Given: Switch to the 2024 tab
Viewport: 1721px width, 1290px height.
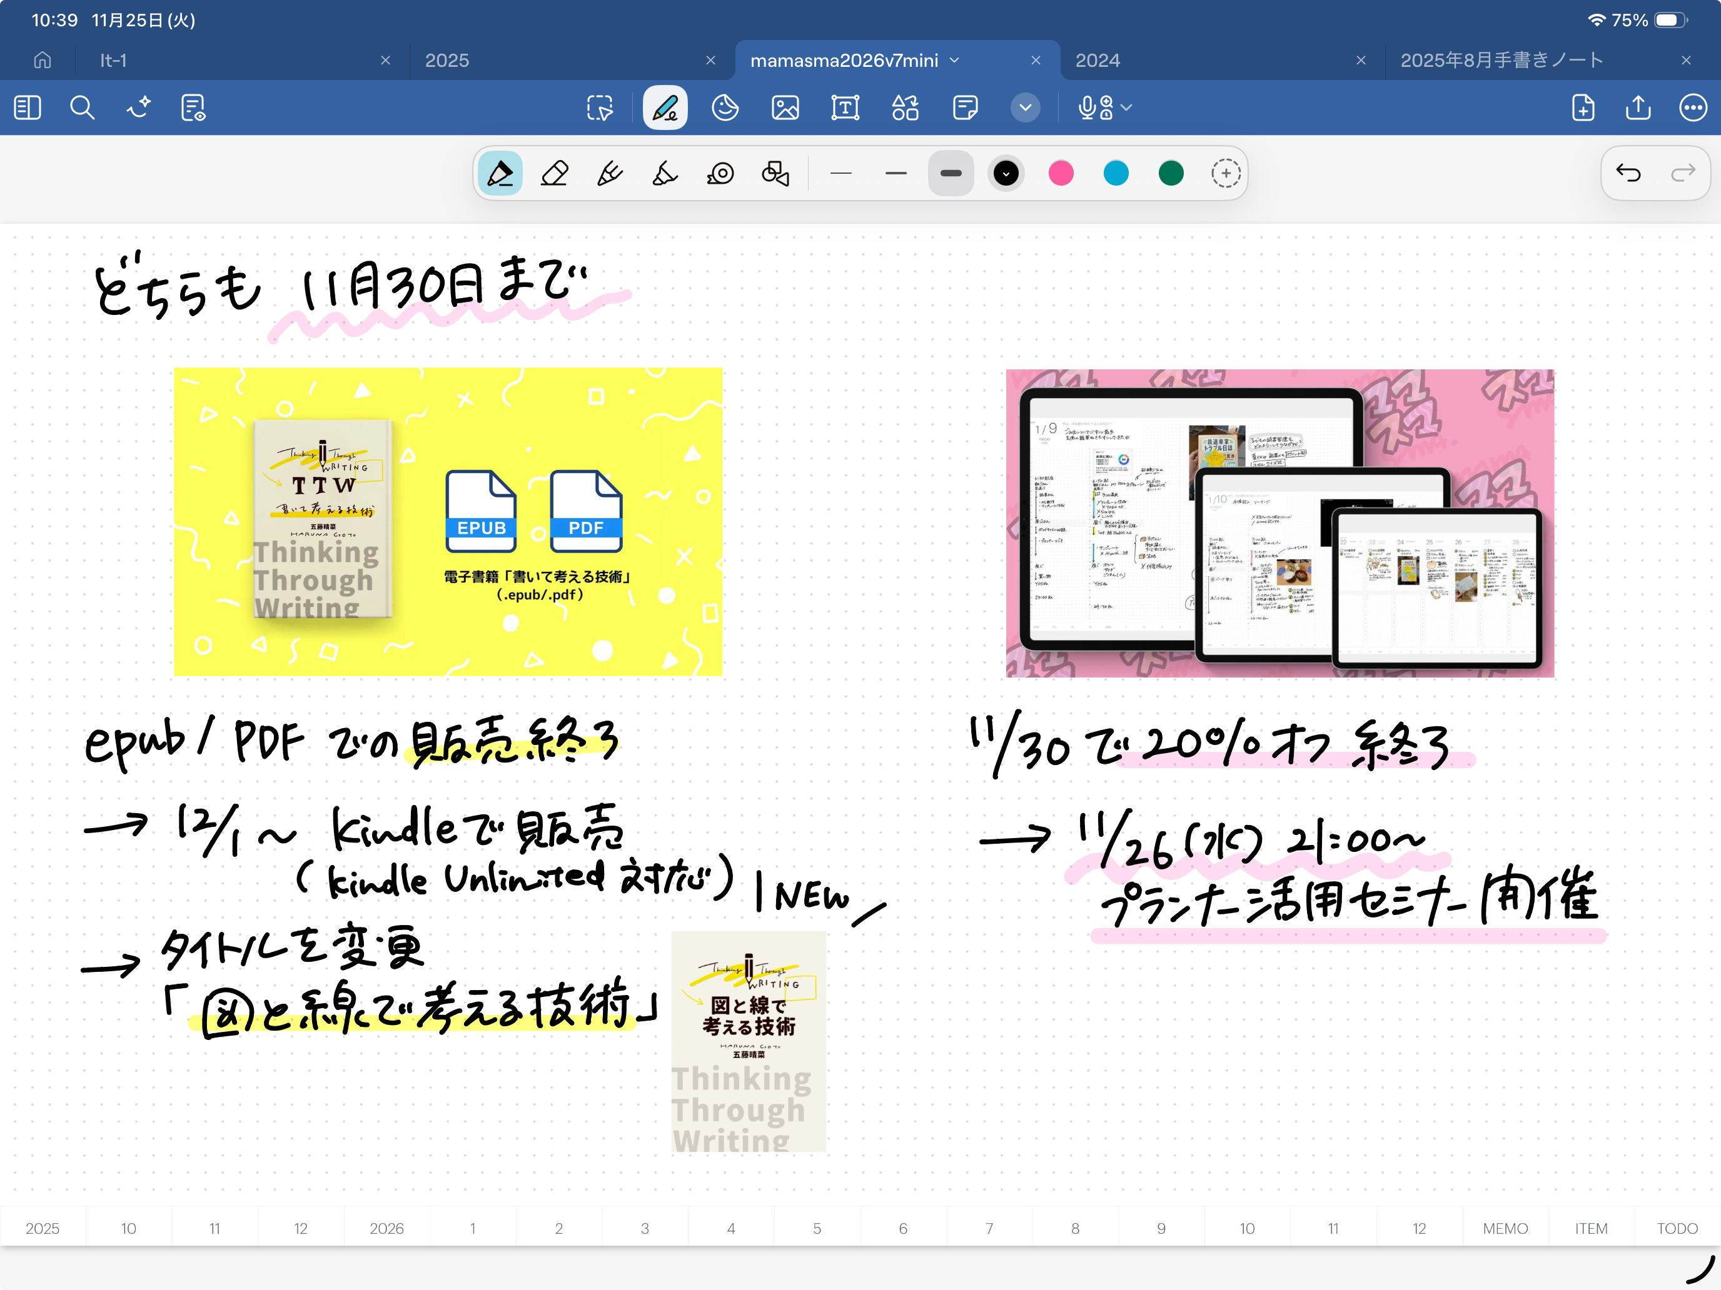Looking at the screenshot, I should [1097, 61].
